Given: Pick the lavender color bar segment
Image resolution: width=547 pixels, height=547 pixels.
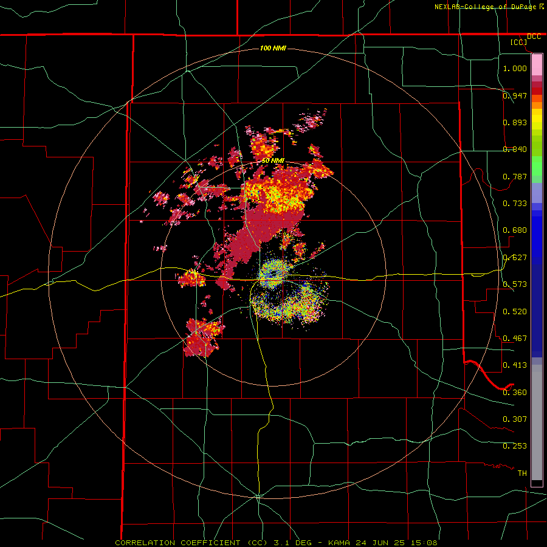Looking at the screenshot, I should coord(537,193).
